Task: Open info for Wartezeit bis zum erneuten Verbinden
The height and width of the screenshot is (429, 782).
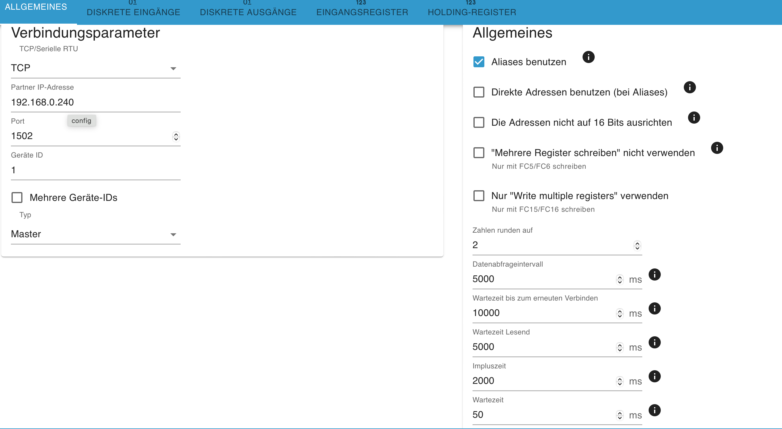Action: click(x=654, y=308)
